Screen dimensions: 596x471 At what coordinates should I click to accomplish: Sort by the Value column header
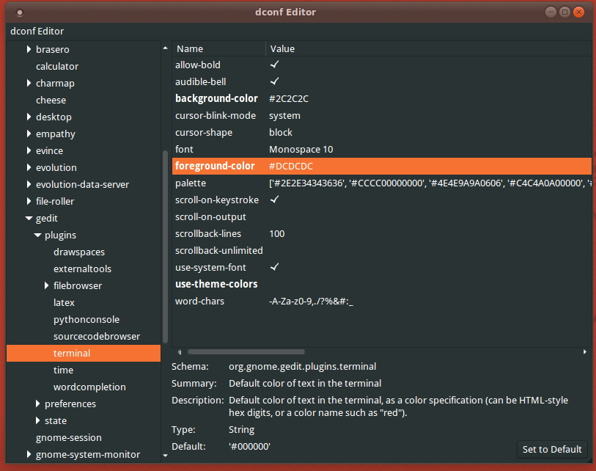429,48
